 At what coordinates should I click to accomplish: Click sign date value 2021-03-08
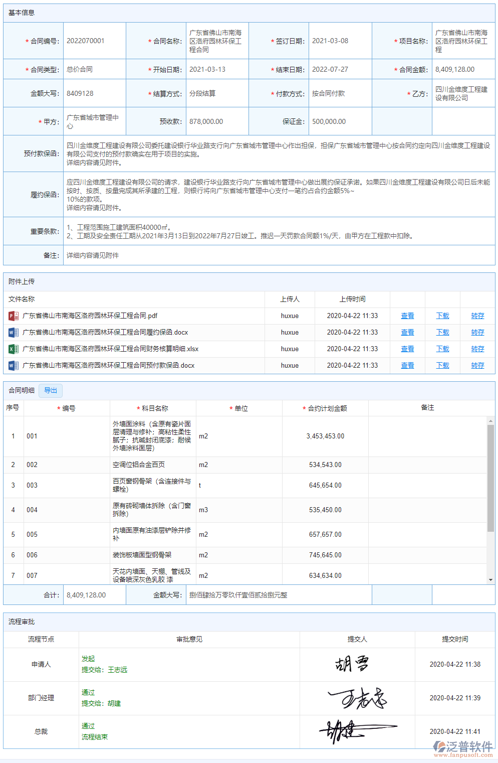pyautogui.click(x=330, y=41)
